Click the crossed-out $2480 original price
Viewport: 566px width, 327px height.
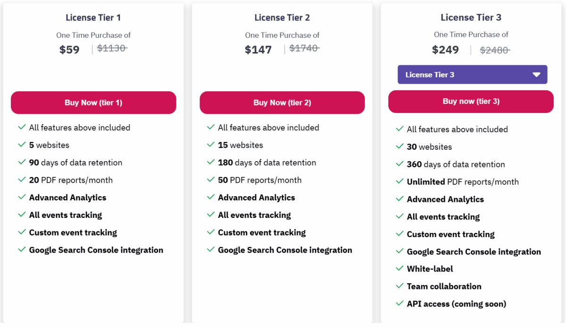click(x=495, y=50)
